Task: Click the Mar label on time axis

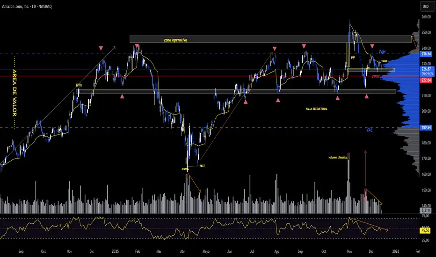Action: [159, 251]
